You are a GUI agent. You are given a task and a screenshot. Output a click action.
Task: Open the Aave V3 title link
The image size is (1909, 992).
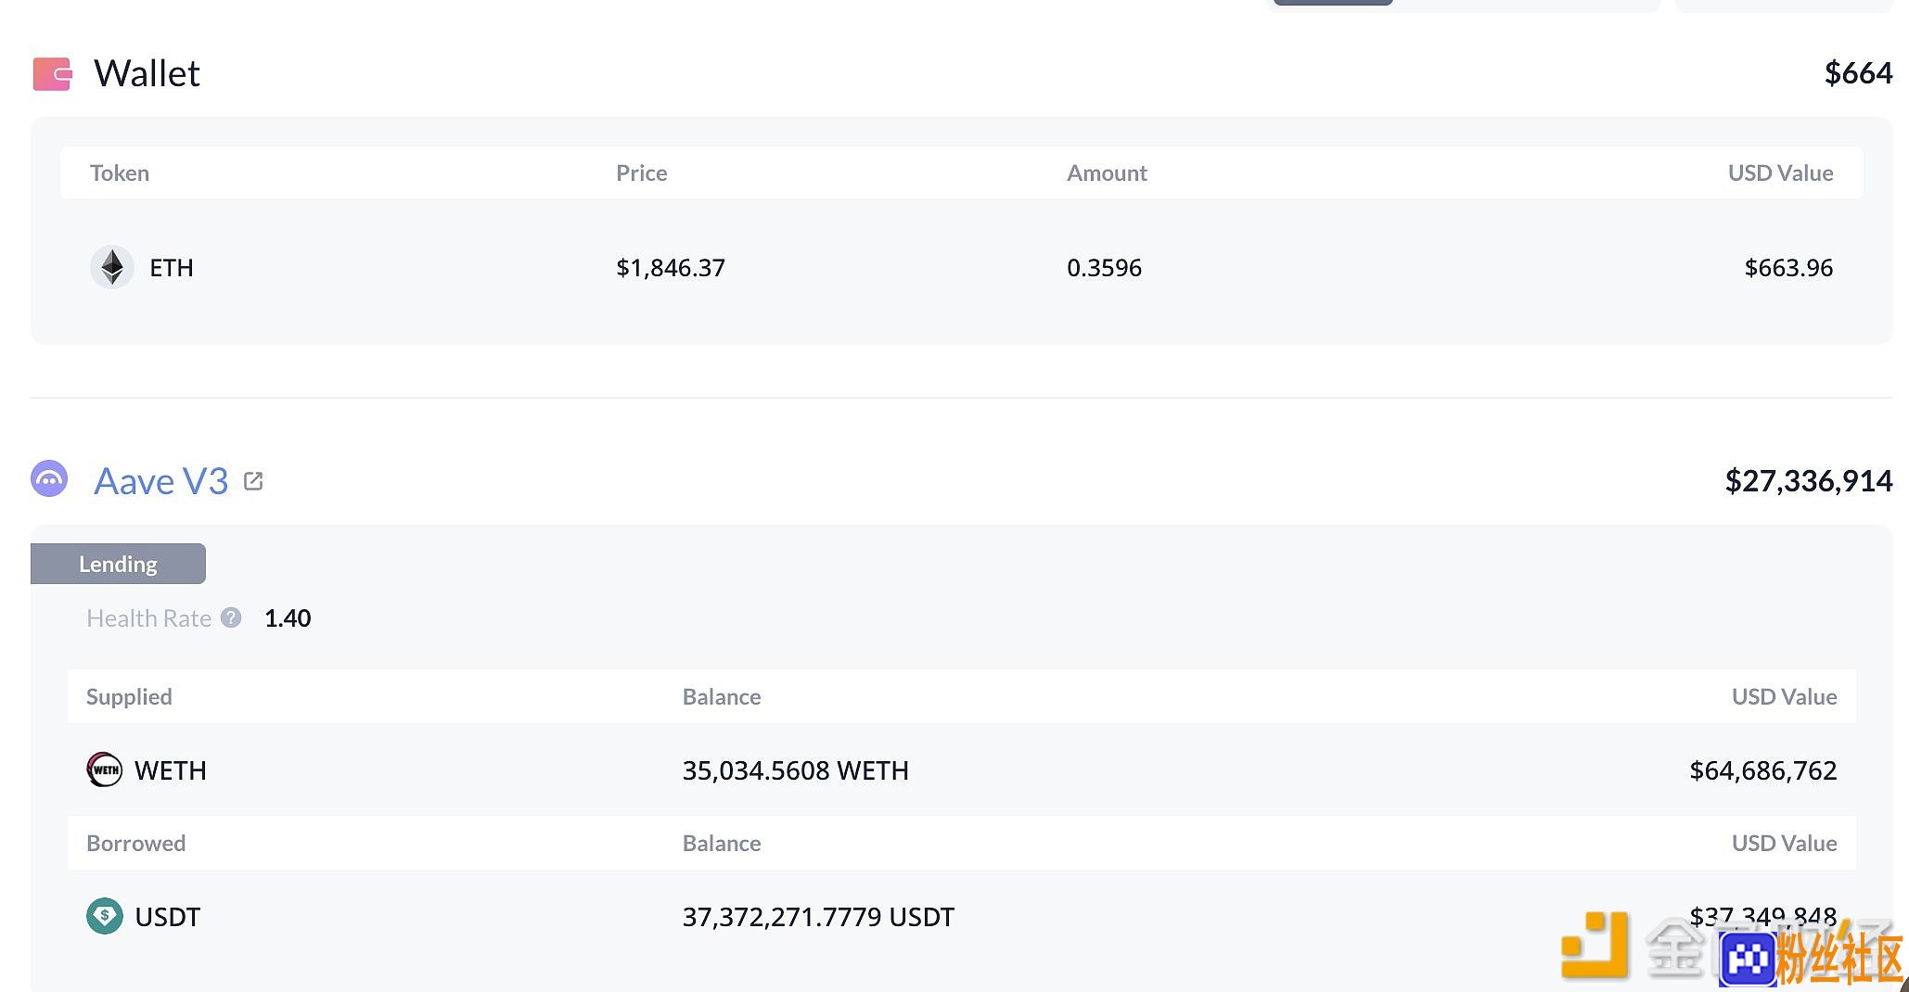(161, 481)
